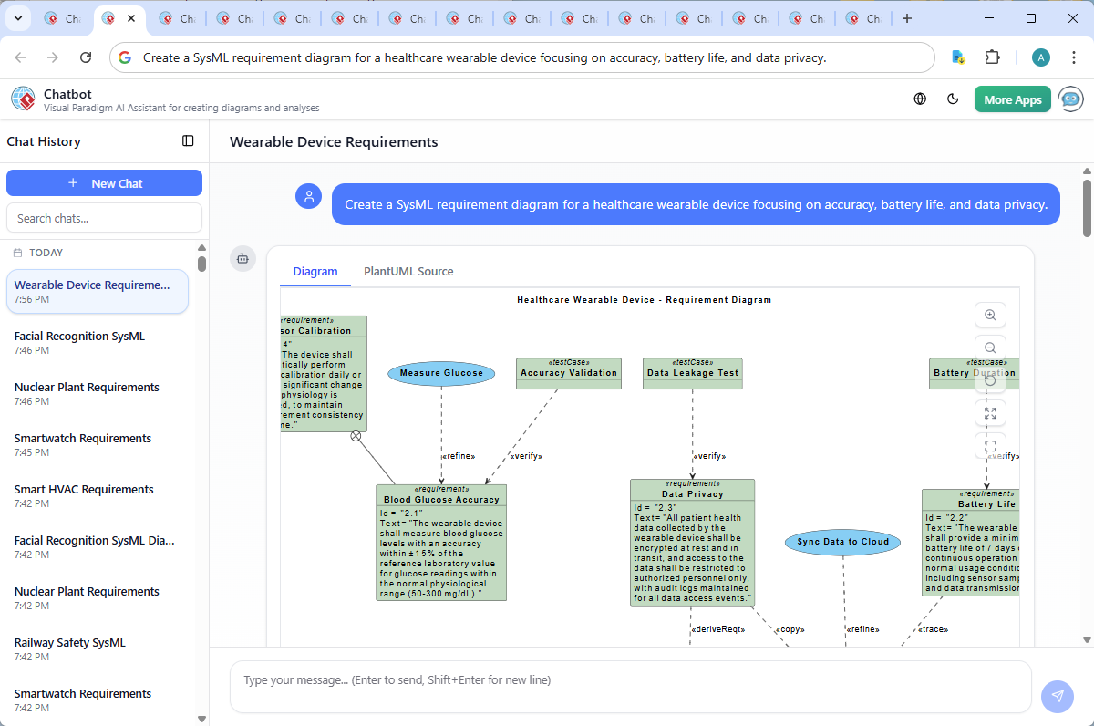Click the robot assistant icon beside the diagram
Viewport: 1094px width, 726px height.
(x=243, y=258)
